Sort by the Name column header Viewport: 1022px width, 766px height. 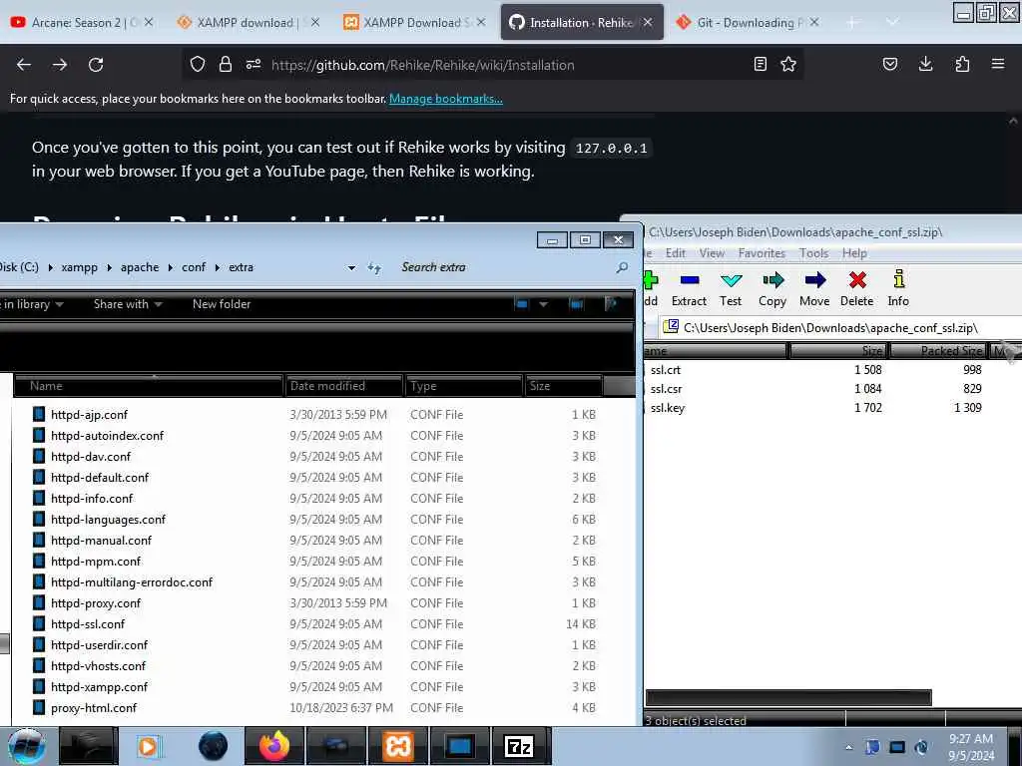(x=148, y=386)
